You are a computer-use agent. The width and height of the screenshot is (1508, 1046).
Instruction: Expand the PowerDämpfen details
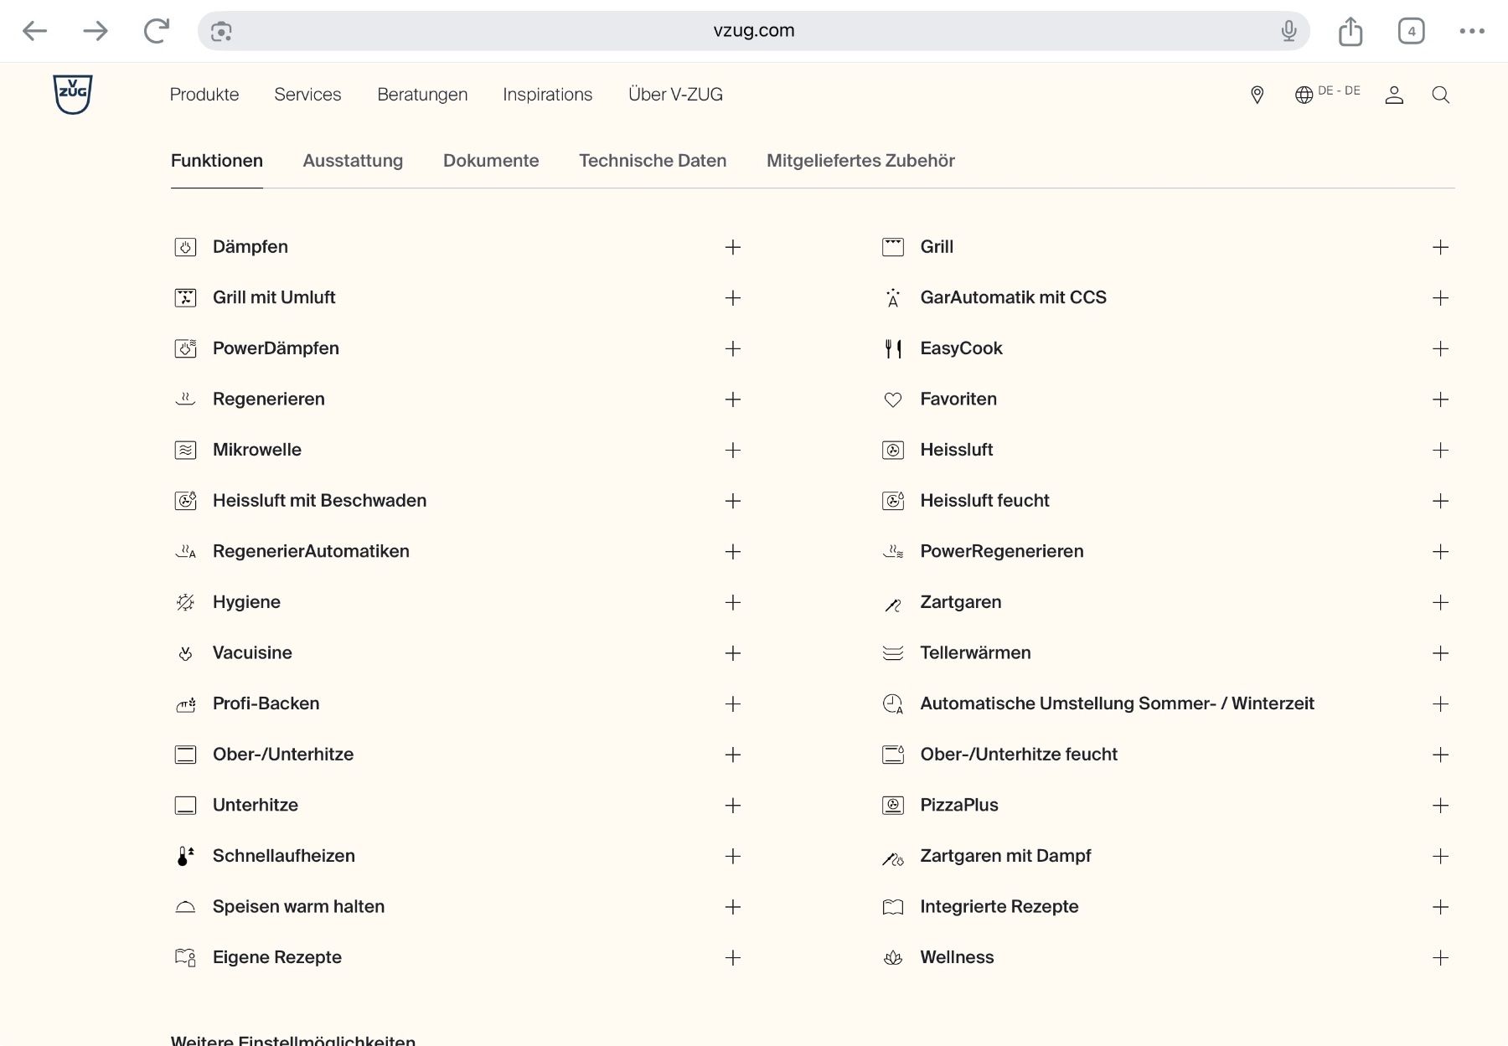pyautogui.click(x=733, y=348)
